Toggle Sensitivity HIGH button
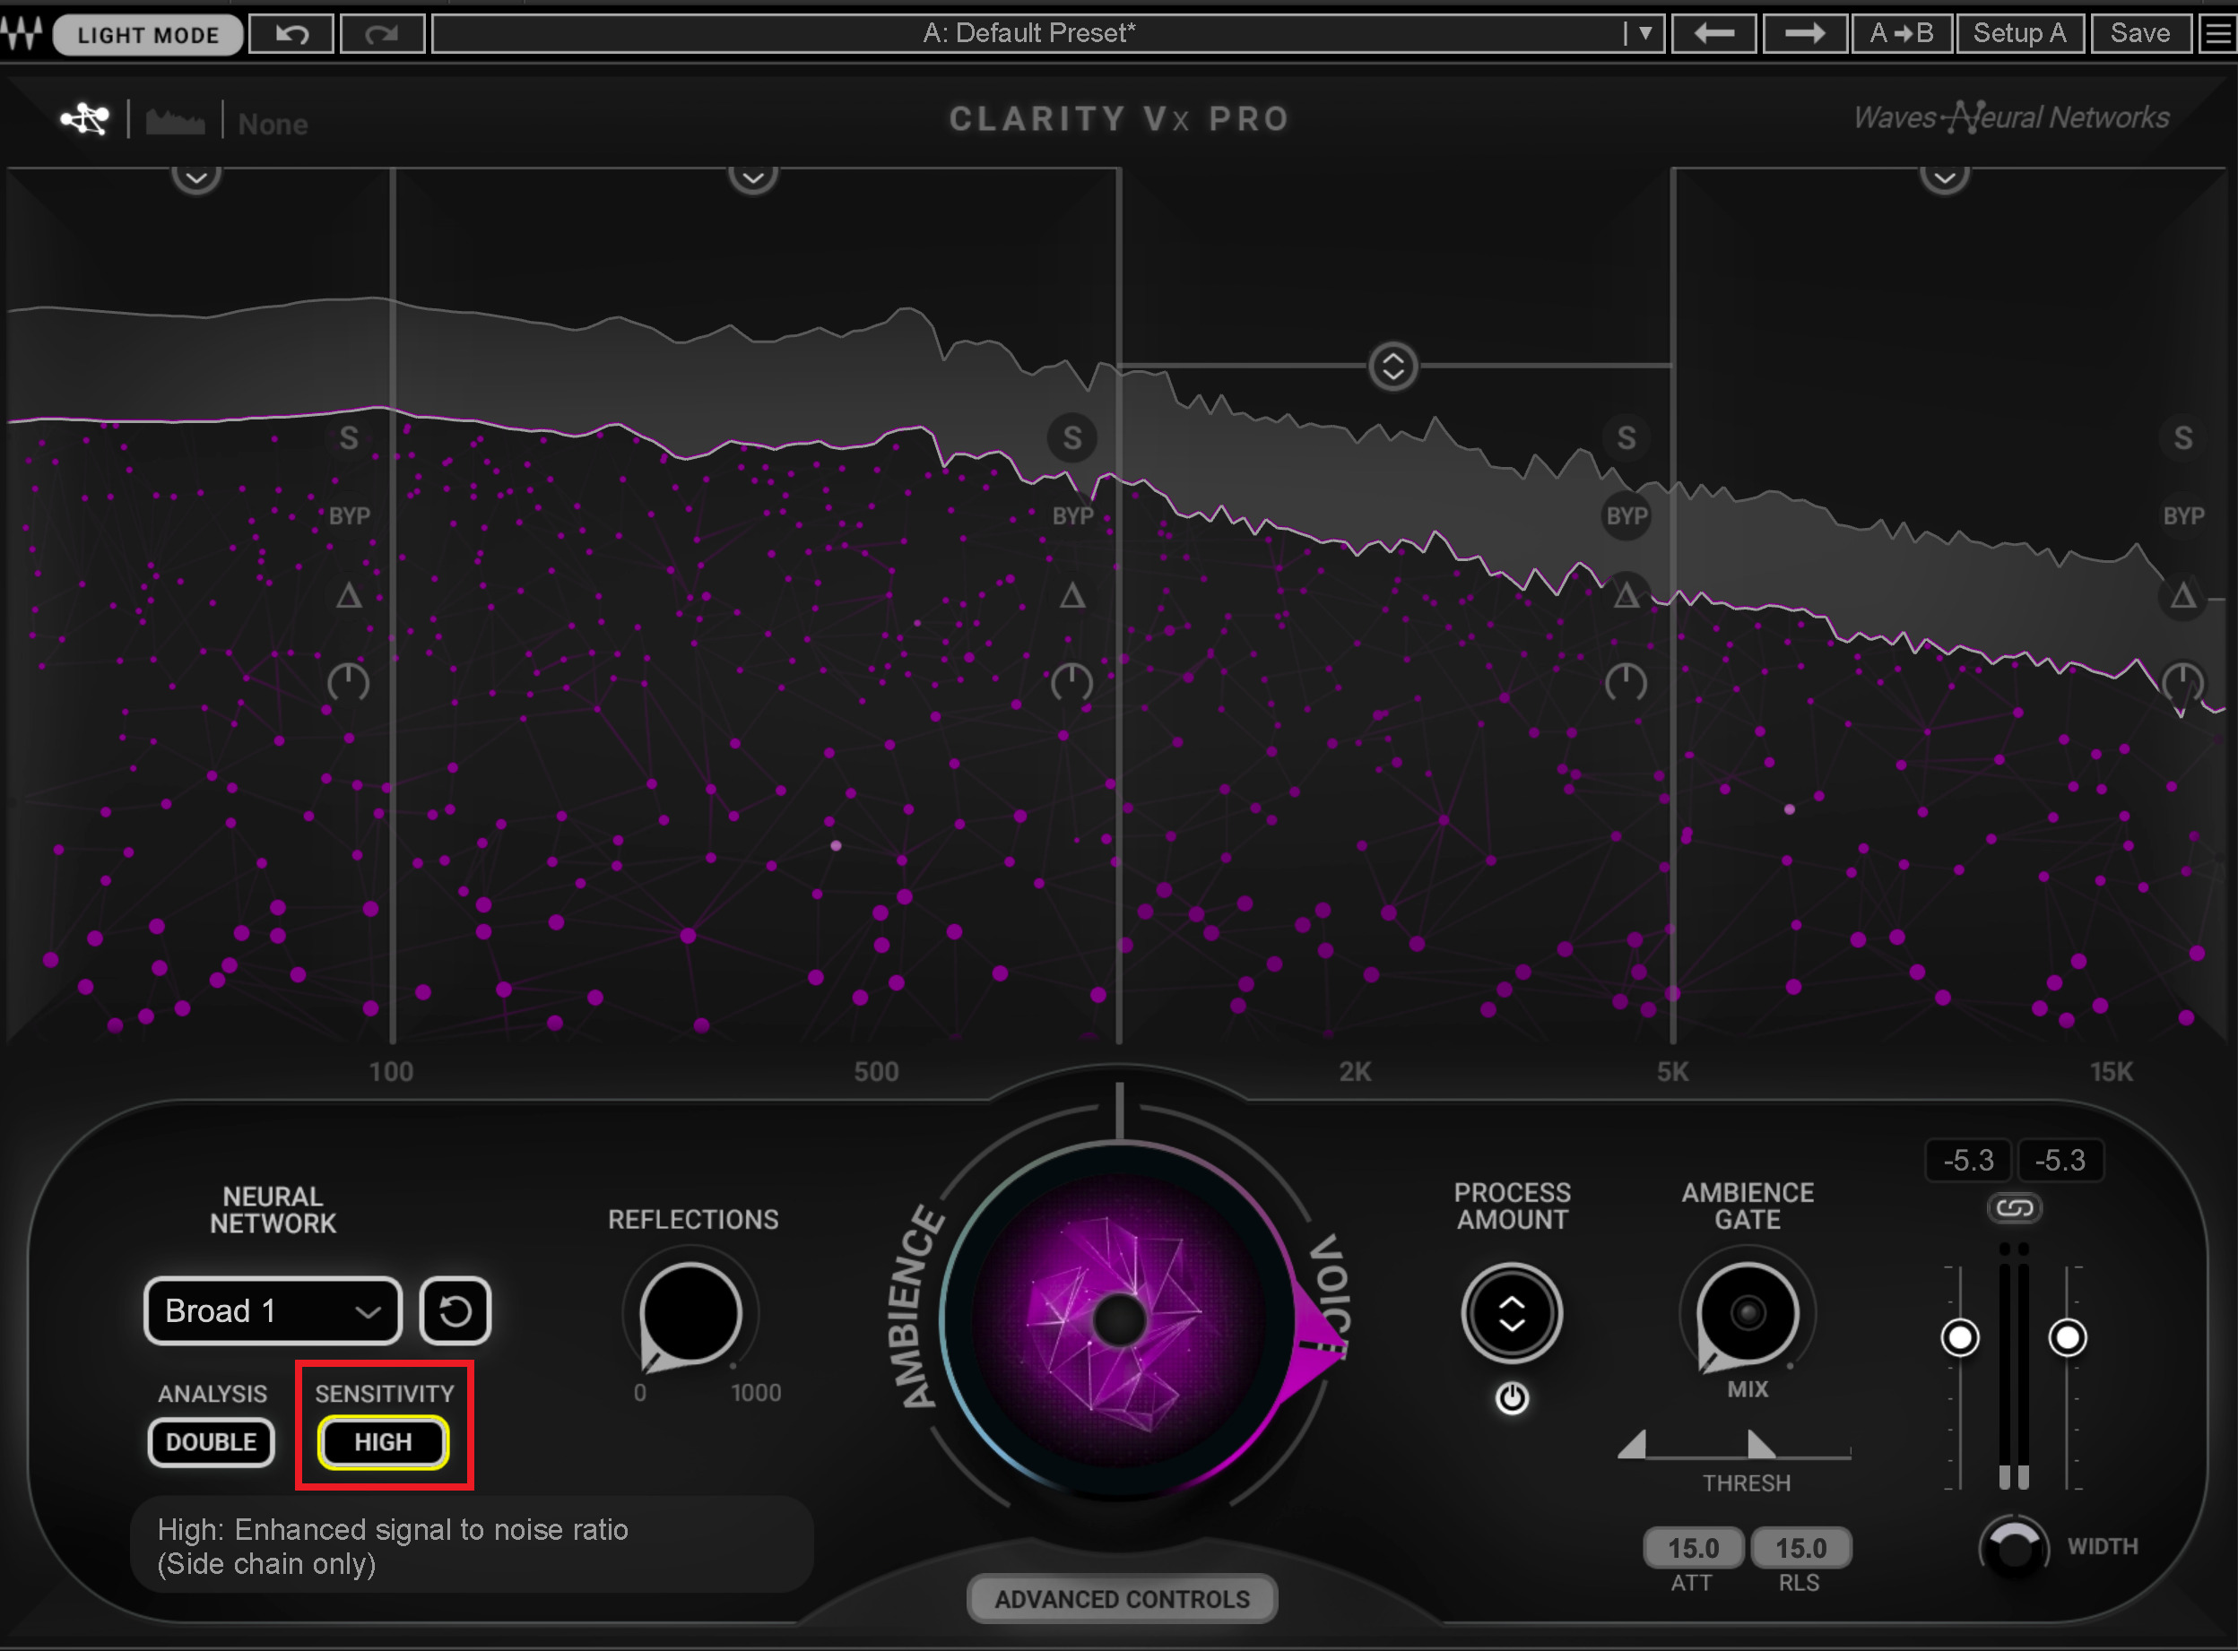Screen dimensions: 2238x1651 (x=383, y=1442)
